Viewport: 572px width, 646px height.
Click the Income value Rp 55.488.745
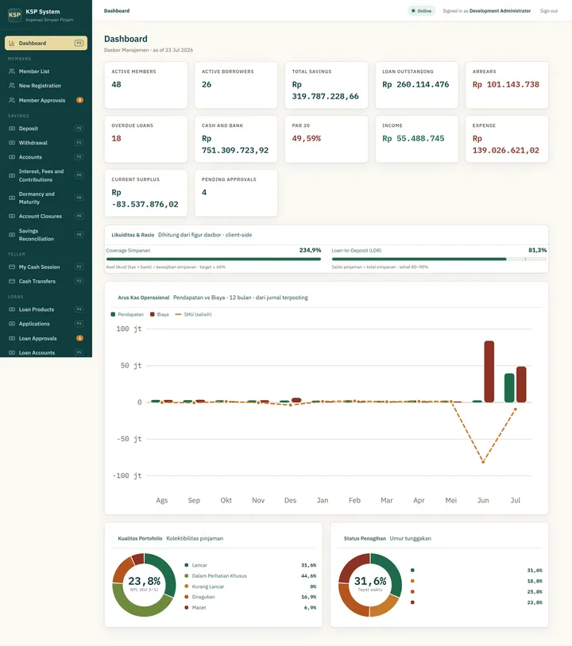click(x=413, y=138)
